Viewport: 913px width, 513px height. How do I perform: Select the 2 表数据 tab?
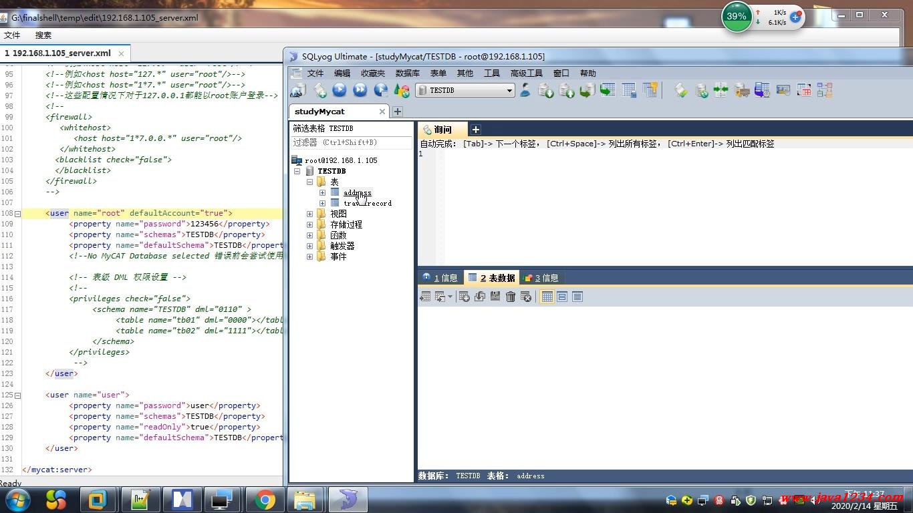[492, 278]
